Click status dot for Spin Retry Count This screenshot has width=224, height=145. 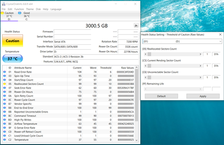5,96
